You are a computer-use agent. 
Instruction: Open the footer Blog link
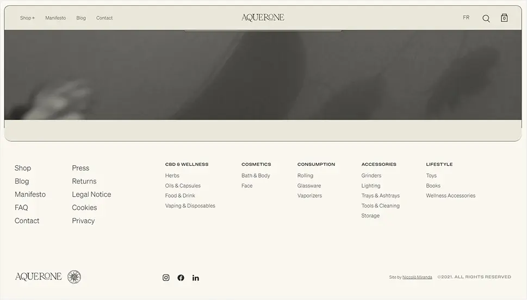[22, 181]
